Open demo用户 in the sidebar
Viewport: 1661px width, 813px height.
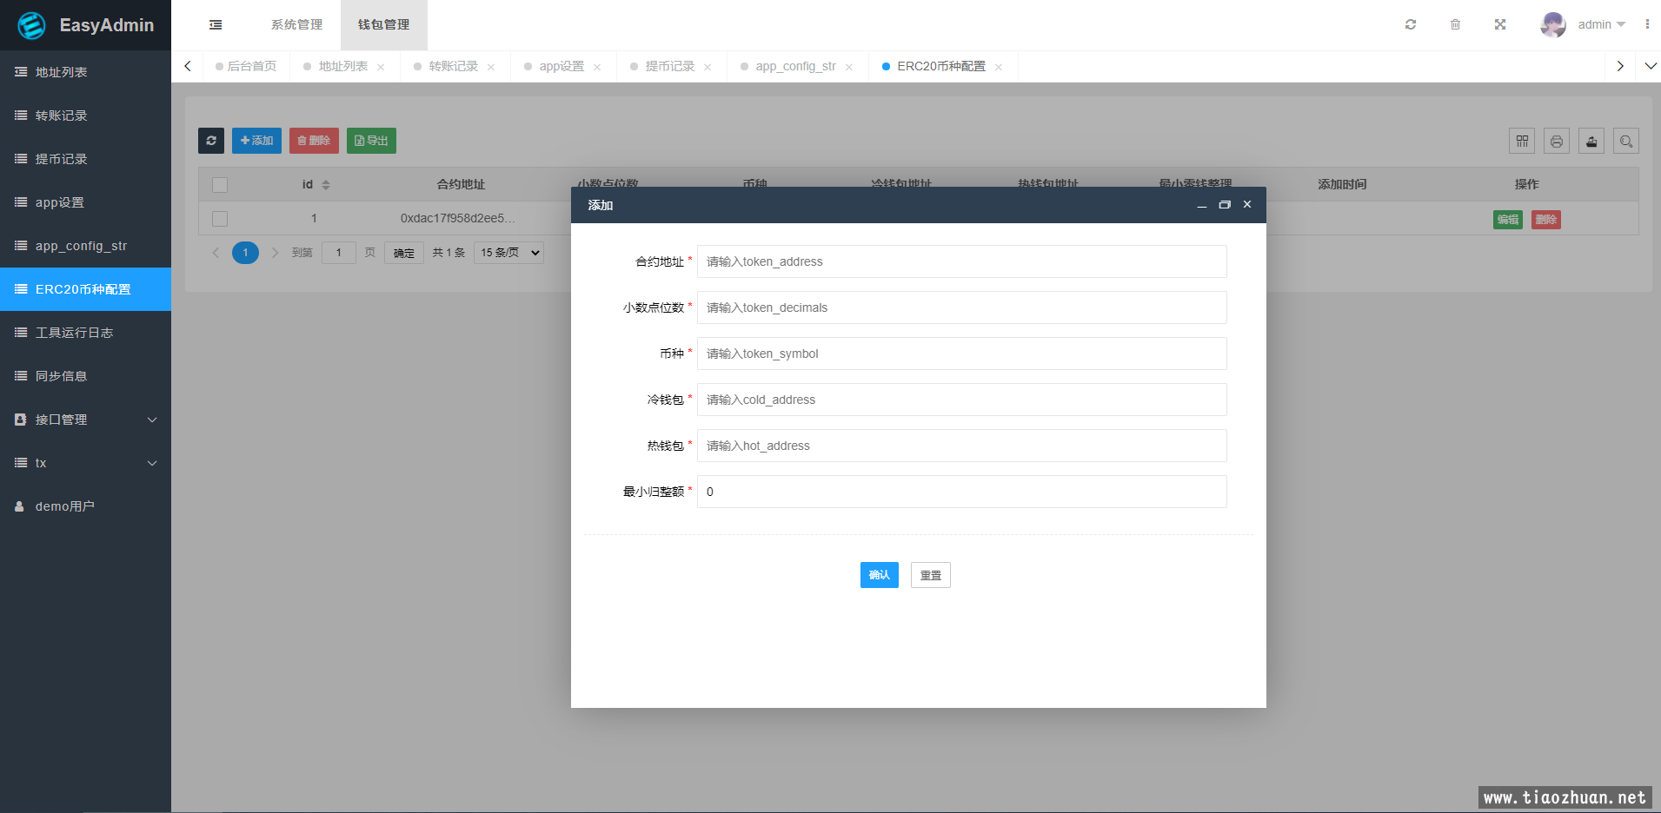[x=85, y=506]
